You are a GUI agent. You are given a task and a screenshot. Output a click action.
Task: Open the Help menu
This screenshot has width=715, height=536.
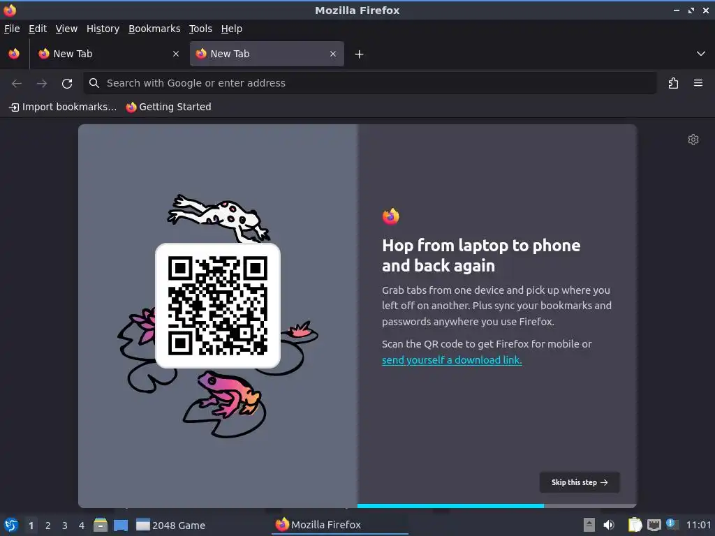click(x=232, y=29)
